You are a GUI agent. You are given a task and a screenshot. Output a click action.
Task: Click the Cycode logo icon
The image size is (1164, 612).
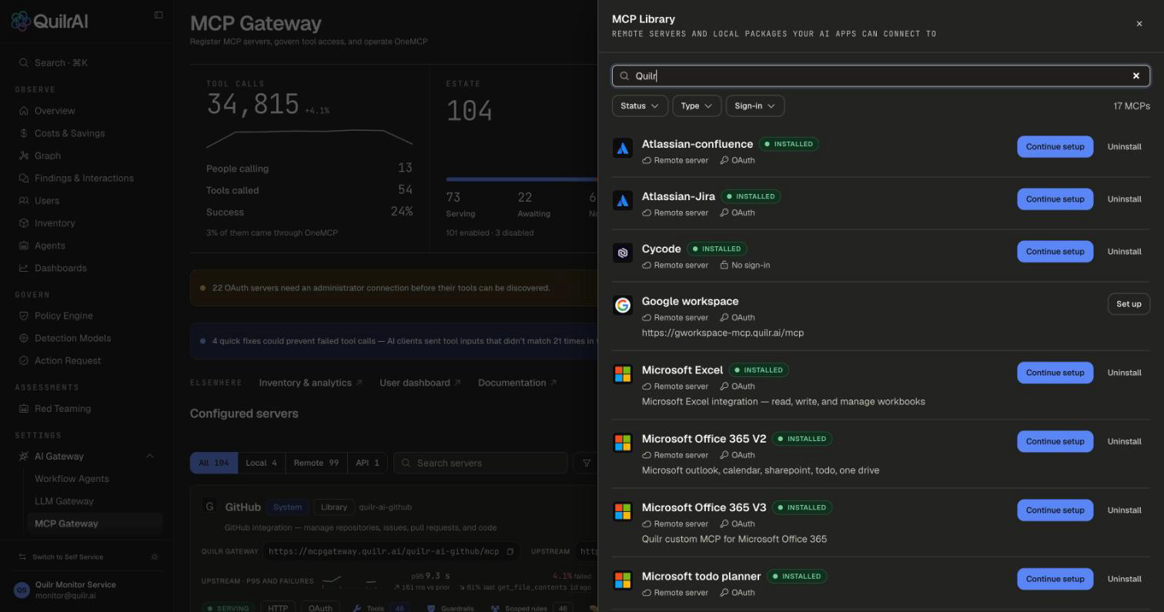click(x=623, y=252)
